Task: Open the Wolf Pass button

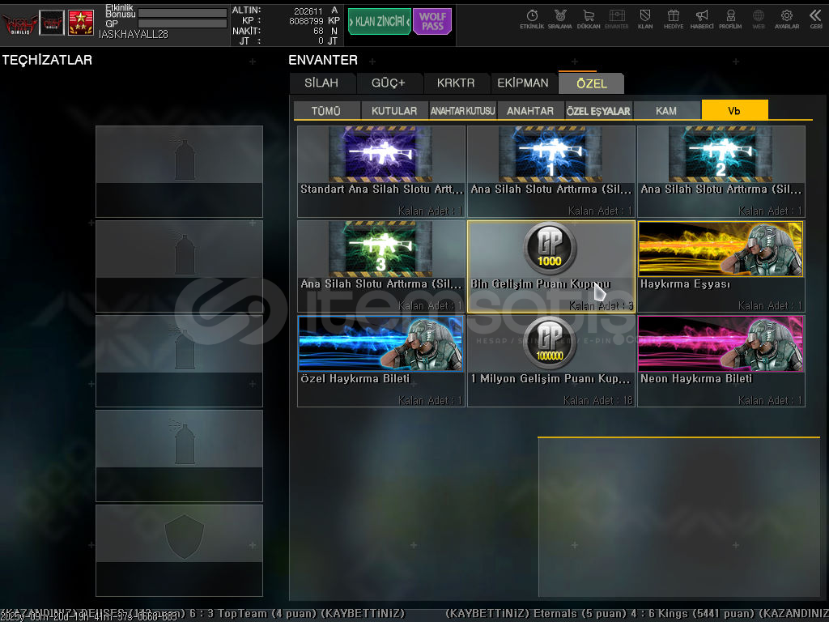Action: tap(432, 22)
